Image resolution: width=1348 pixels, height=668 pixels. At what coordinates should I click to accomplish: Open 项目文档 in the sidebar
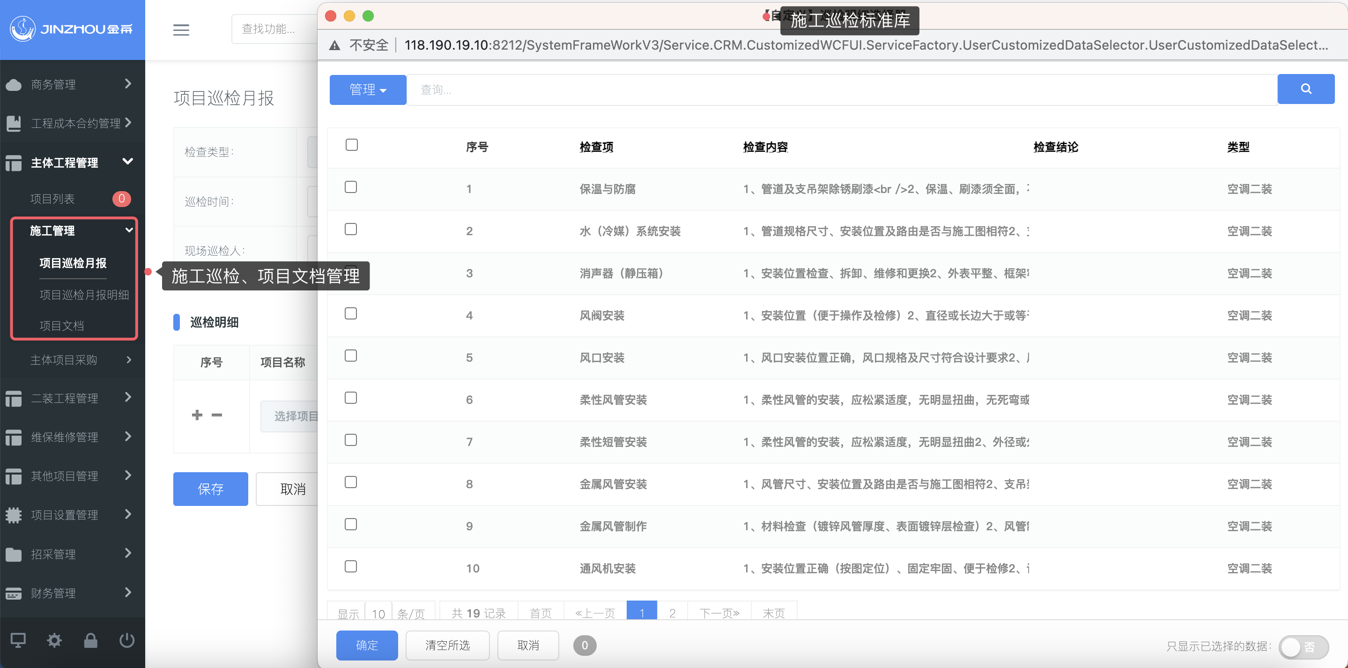(62, 326)
